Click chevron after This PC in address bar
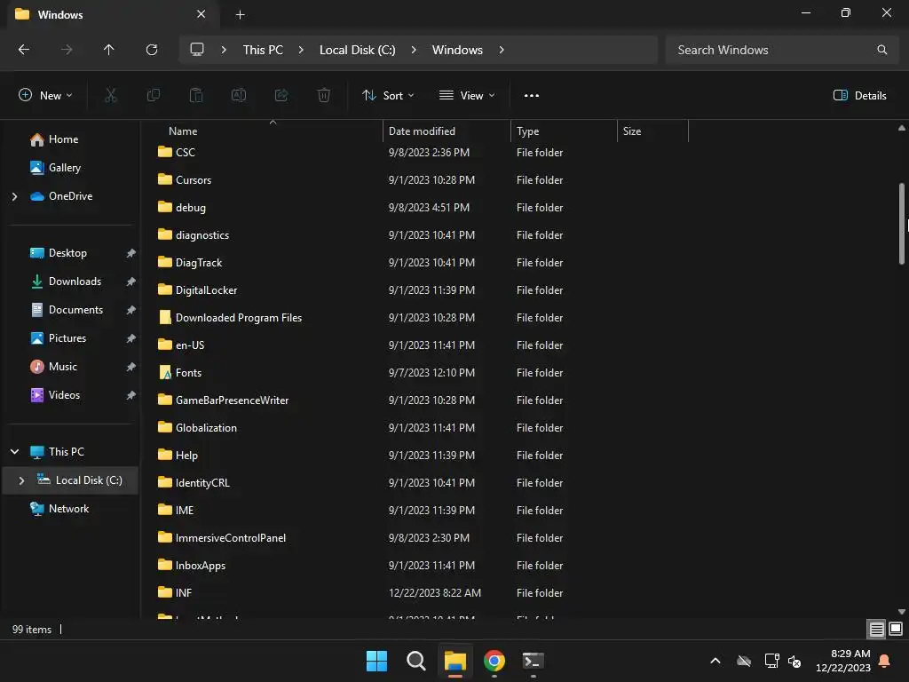The height and width of the screenshot is (682, 909). tap(301, 50)
